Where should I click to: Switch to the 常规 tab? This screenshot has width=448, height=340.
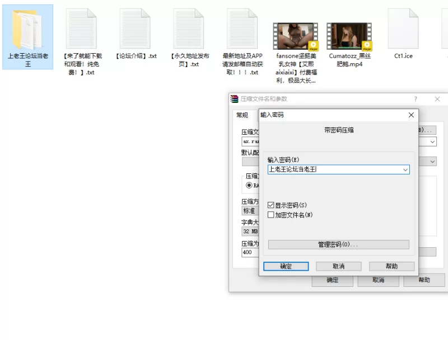tap(242, 115)
